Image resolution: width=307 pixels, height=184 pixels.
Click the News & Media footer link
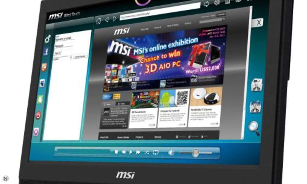123,137
